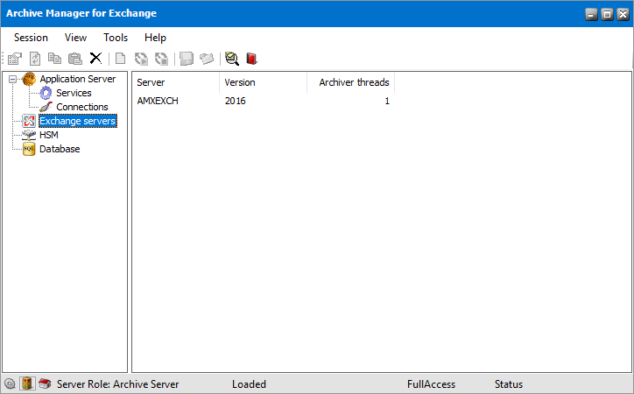Click the Loaded status bar entry
Viewport: 634px width, 394px height.
(249, 383)
